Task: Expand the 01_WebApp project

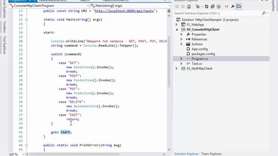Action: 177,25
